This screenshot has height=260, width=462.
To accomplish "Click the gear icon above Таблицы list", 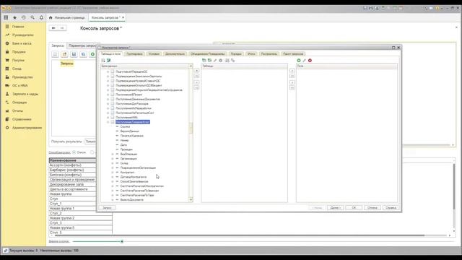I will (221, 61).
